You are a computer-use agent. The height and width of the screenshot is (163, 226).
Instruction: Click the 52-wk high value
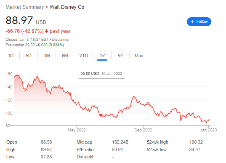pos(196,142)
